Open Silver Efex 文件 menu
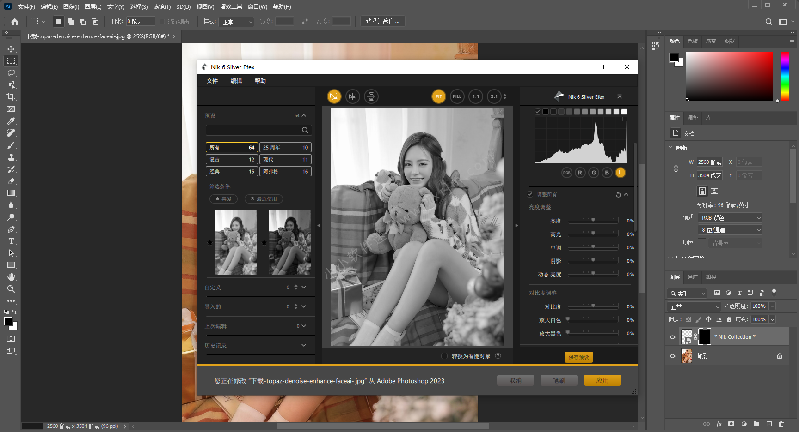Image resolution: width=799 pixels, height=432 pixels. [x=212, y=81]
